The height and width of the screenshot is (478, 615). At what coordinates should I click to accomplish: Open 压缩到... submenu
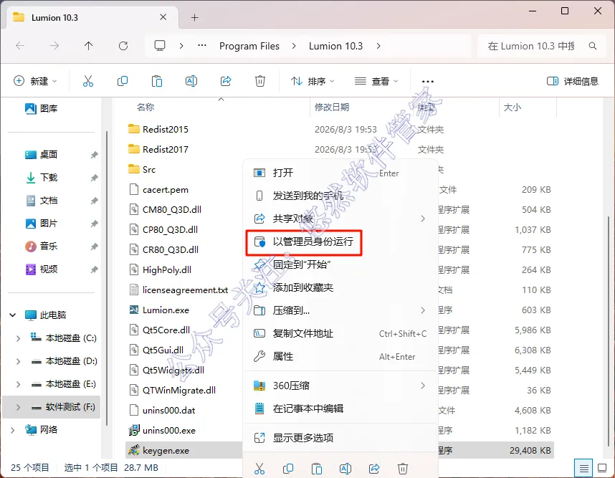pos(340,310)
